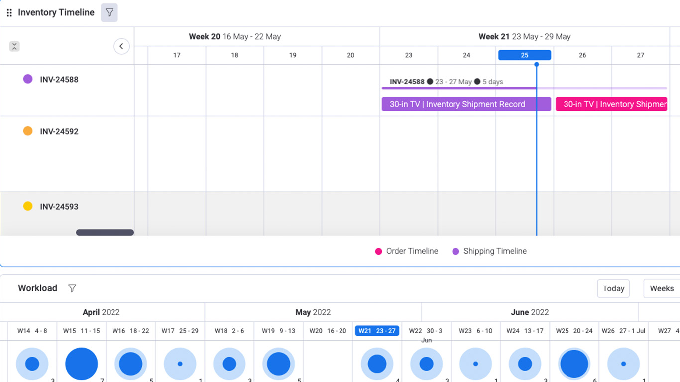680x382 pixels.
Task: Select day 26 column header
Action: [x=582, y=55]
